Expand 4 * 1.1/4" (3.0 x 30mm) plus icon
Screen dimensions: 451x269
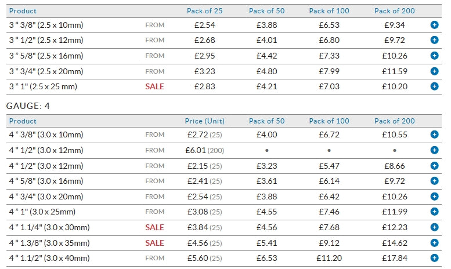coord(434,227)
